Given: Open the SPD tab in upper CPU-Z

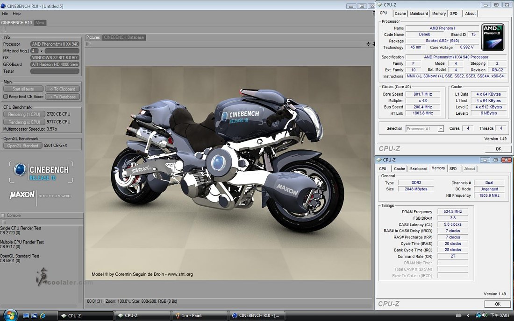Looking at the screenshot, I should pos(454,14).
